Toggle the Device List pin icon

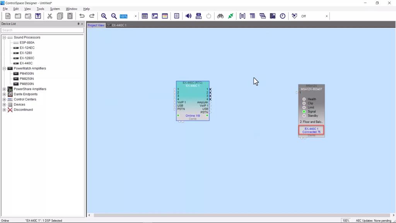click(x=78, y=24)
